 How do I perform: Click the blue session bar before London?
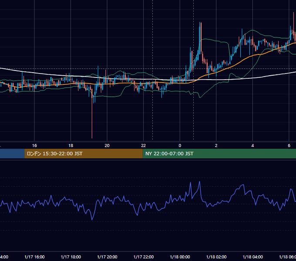12,154
